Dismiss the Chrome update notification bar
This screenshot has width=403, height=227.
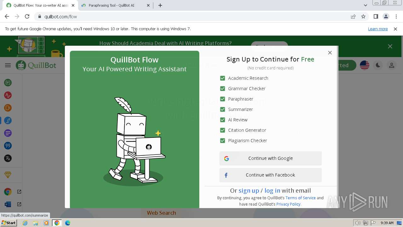pos(395,29)
